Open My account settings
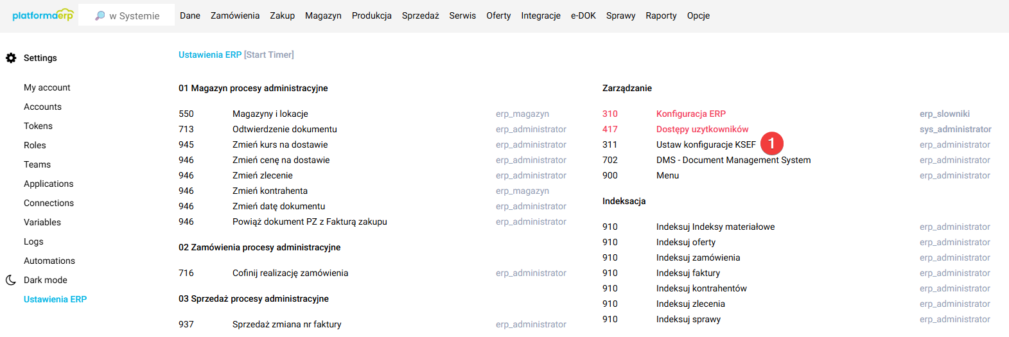The width and height of the screenshot is (1009, 337). click(47, 87)
